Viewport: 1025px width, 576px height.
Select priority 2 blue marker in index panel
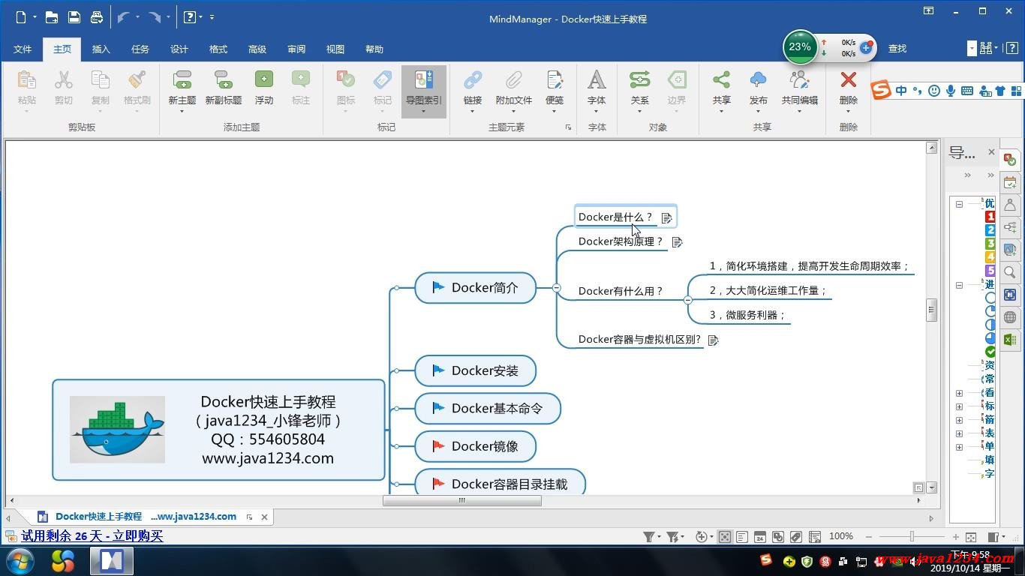pos(990,230)
